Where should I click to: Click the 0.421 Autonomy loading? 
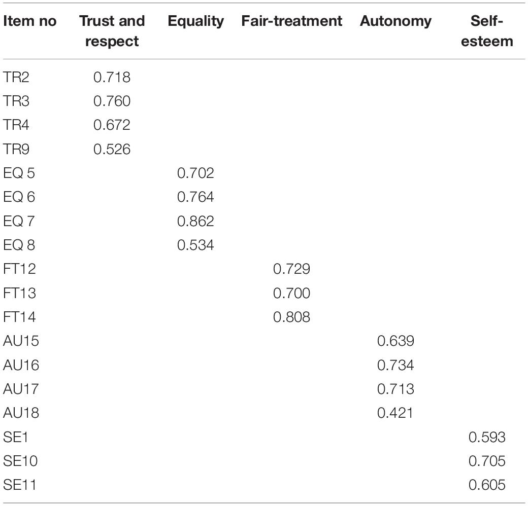tap(395, 413)
